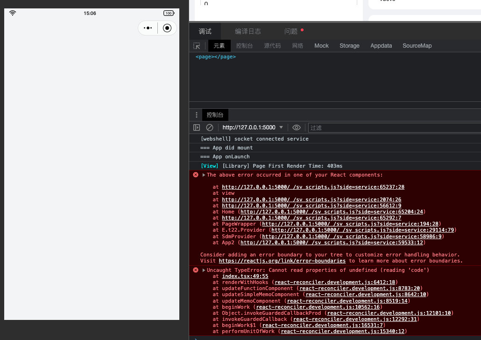481x340 pixels.
Task: Clear the console with the ban icon
Action: coord(210,127)
